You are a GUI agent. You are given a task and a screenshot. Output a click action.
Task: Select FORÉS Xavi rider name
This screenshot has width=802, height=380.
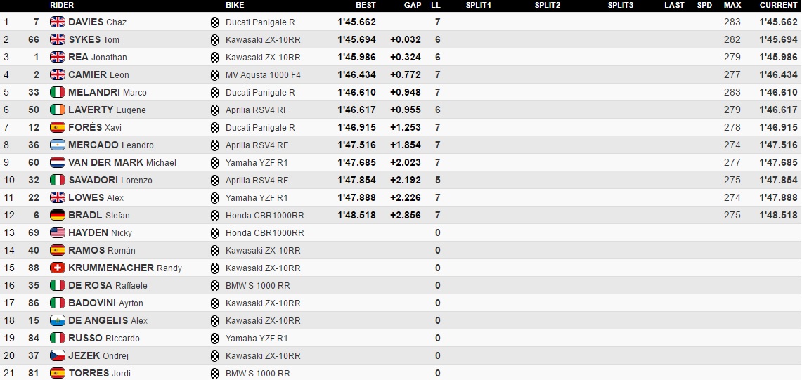coord(95,127)
